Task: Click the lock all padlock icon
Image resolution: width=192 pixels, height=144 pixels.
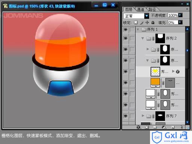Action: (153, 22)
